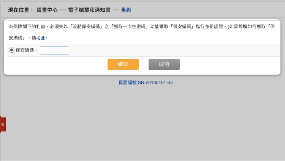Select the 保安編碼 radio button
This screenshot has width=285, height=161.
pos(11,50)
